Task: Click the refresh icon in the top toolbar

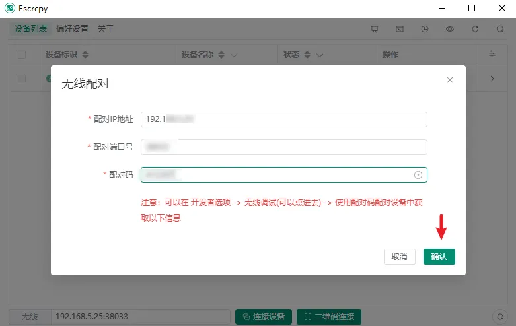Action: (475, 29)
